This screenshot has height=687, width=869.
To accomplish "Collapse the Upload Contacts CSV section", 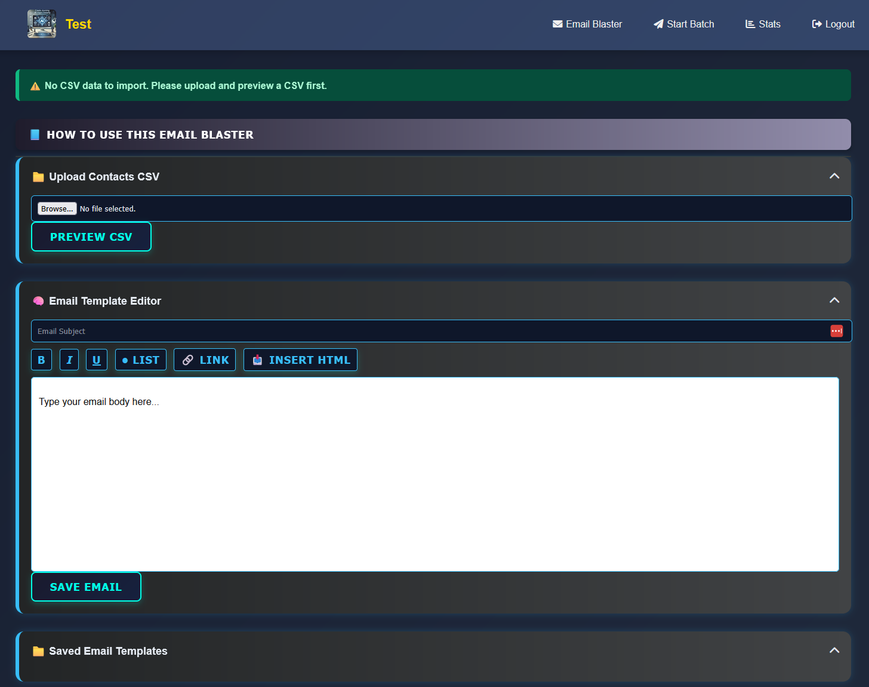I will (834, 176).
